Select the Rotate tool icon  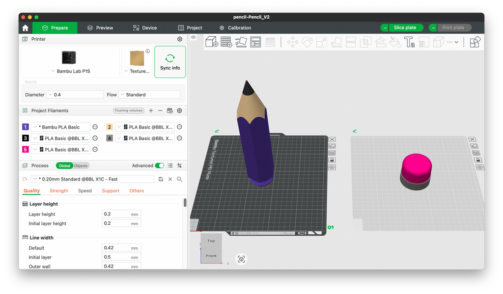coord(307,42)
